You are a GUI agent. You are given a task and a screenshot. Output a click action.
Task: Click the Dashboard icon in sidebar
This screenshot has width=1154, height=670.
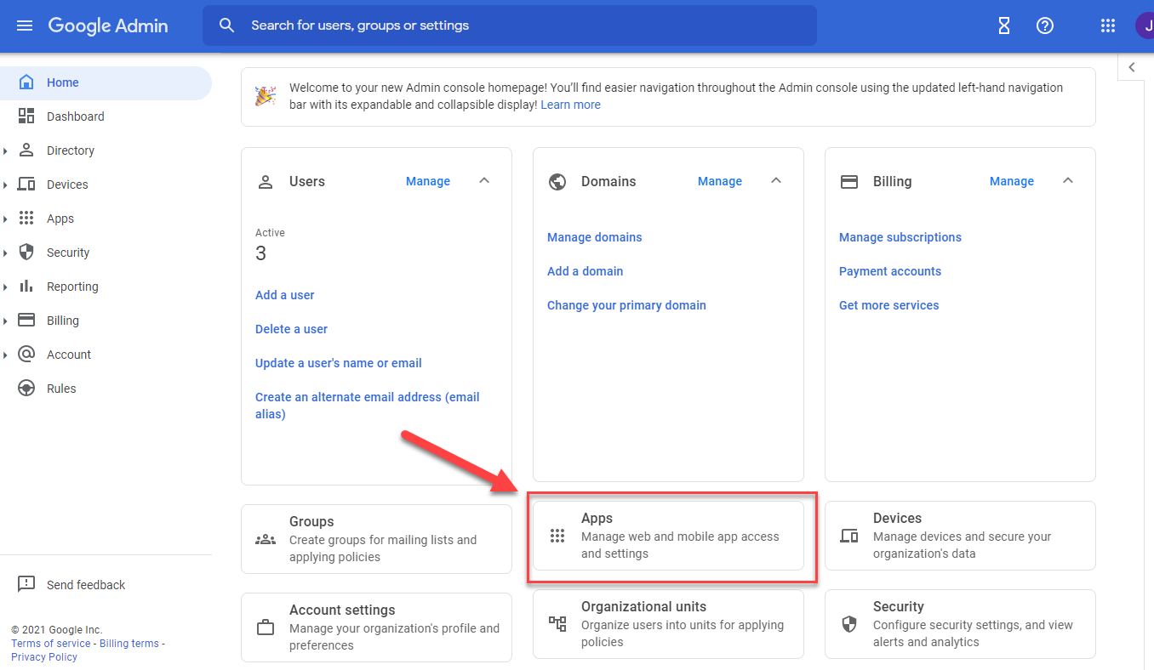(26, 116)
